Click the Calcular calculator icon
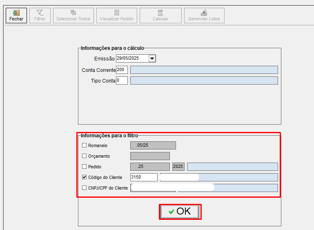The height and width of the screenshot is (230, 314). click(160, 13)
